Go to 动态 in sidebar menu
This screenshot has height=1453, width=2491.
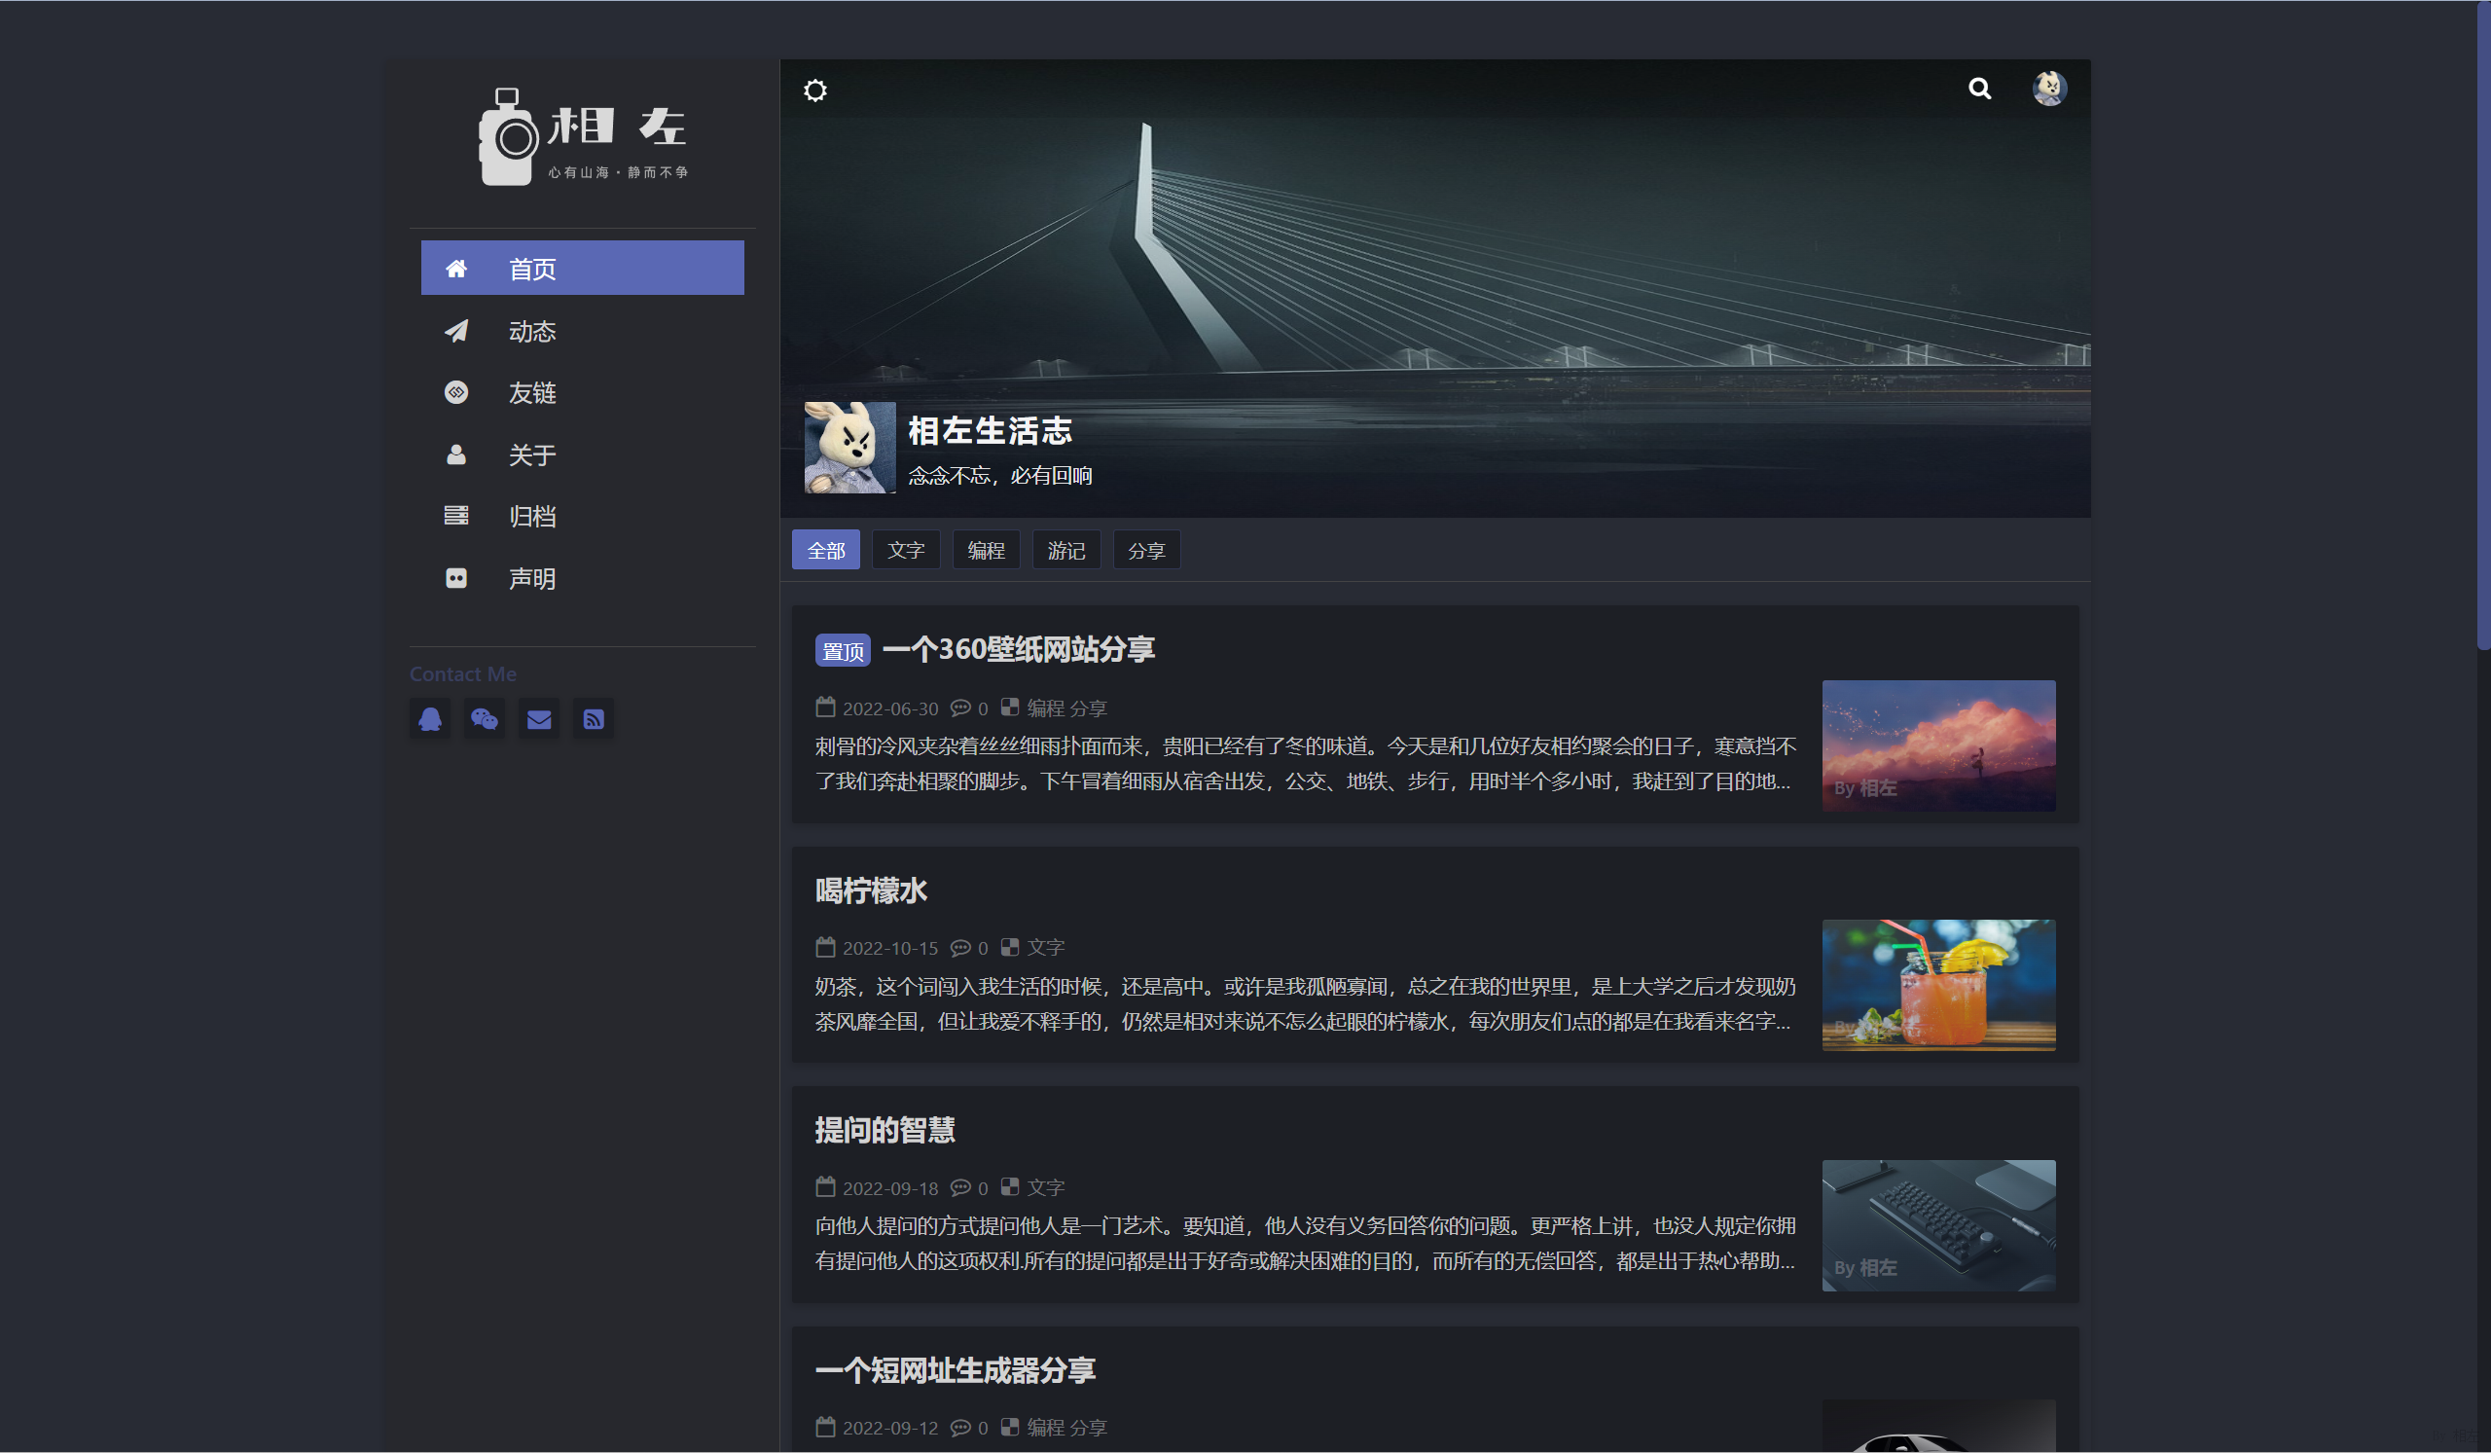point(532,331)
